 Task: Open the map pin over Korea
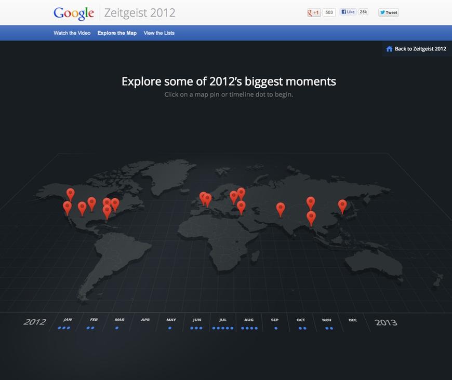[342, 206]
